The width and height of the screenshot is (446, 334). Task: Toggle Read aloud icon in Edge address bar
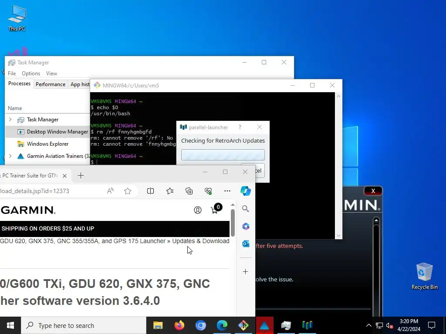(110, 191)
